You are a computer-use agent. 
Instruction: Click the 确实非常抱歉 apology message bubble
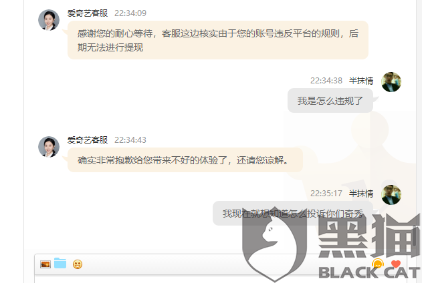pos(185,160)
